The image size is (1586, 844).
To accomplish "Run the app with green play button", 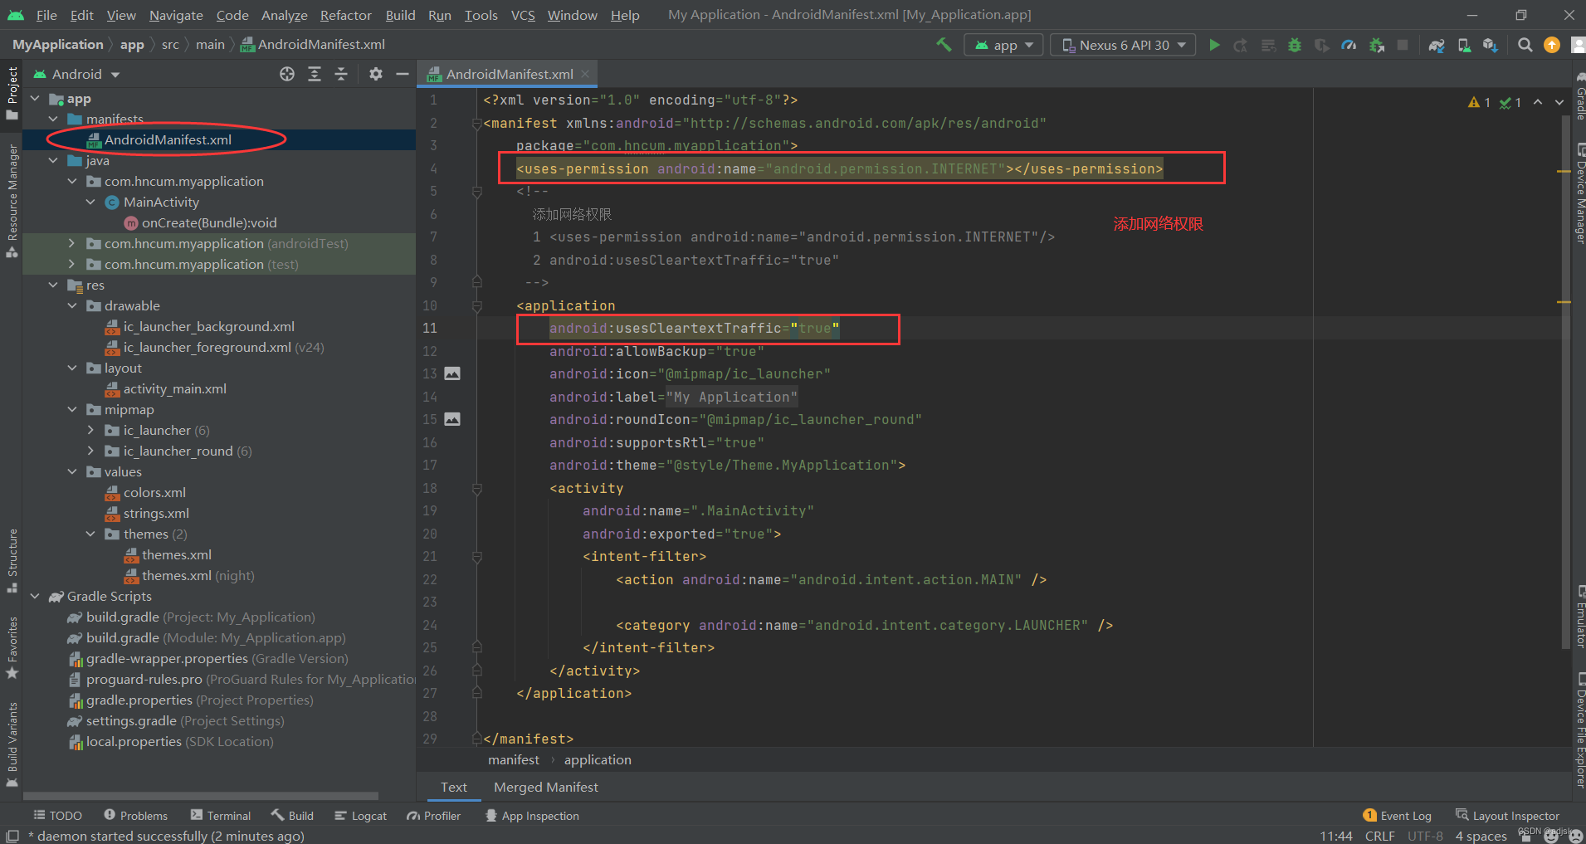I will pos(1214,45).
